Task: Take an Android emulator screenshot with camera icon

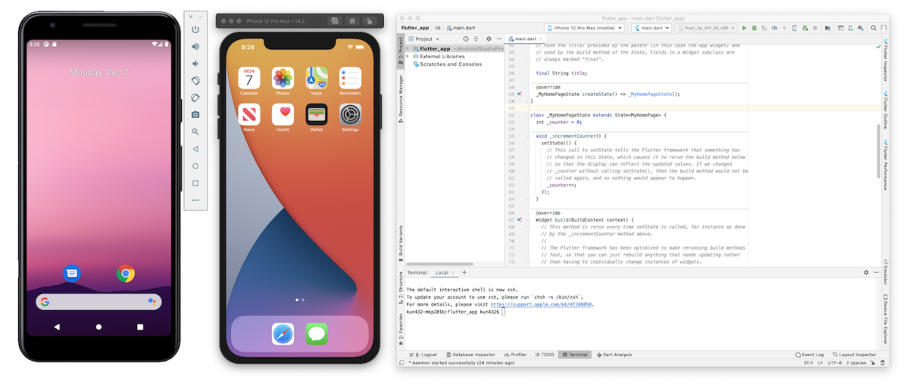Action: point(195,115)
